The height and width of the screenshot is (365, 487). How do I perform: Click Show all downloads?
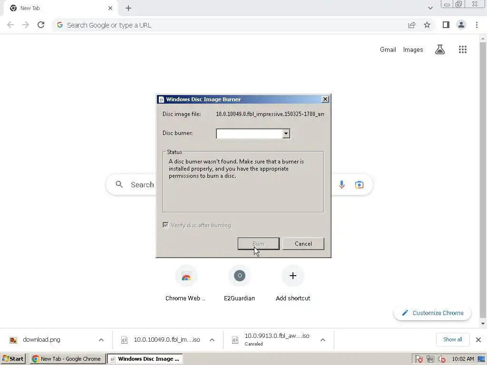(453, 339)
